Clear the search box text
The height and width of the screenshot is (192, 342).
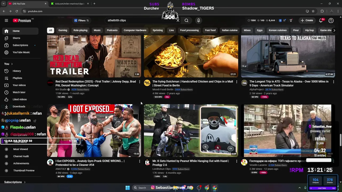click(178, 20)
